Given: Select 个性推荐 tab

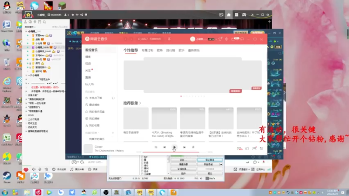Looking at the screenshot, I should (130, 51).
